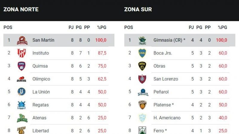Click the Gimnasia (CR) team logo
Image resolution: width=239 pixels, height=134 pixels.
[142, 40]
